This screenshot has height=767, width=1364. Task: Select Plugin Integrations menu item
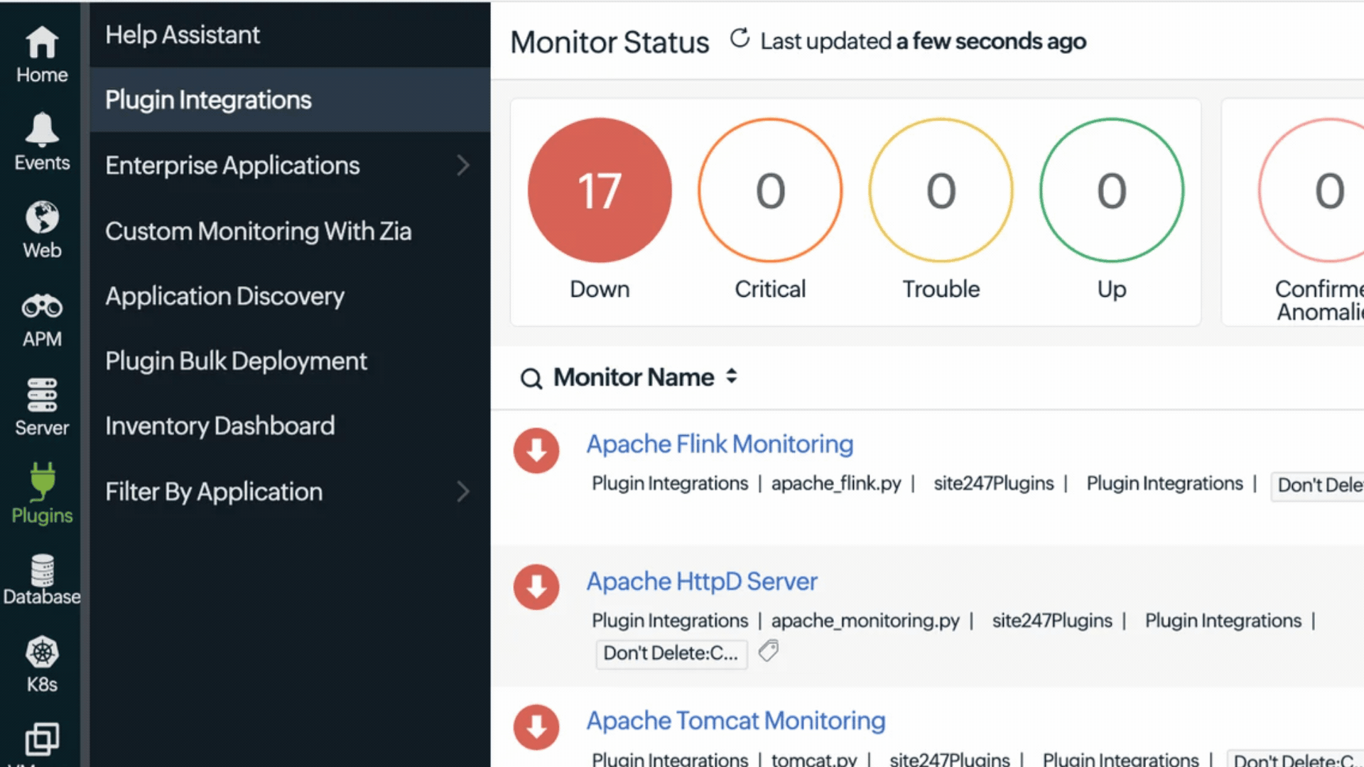(x=290, y=100)
